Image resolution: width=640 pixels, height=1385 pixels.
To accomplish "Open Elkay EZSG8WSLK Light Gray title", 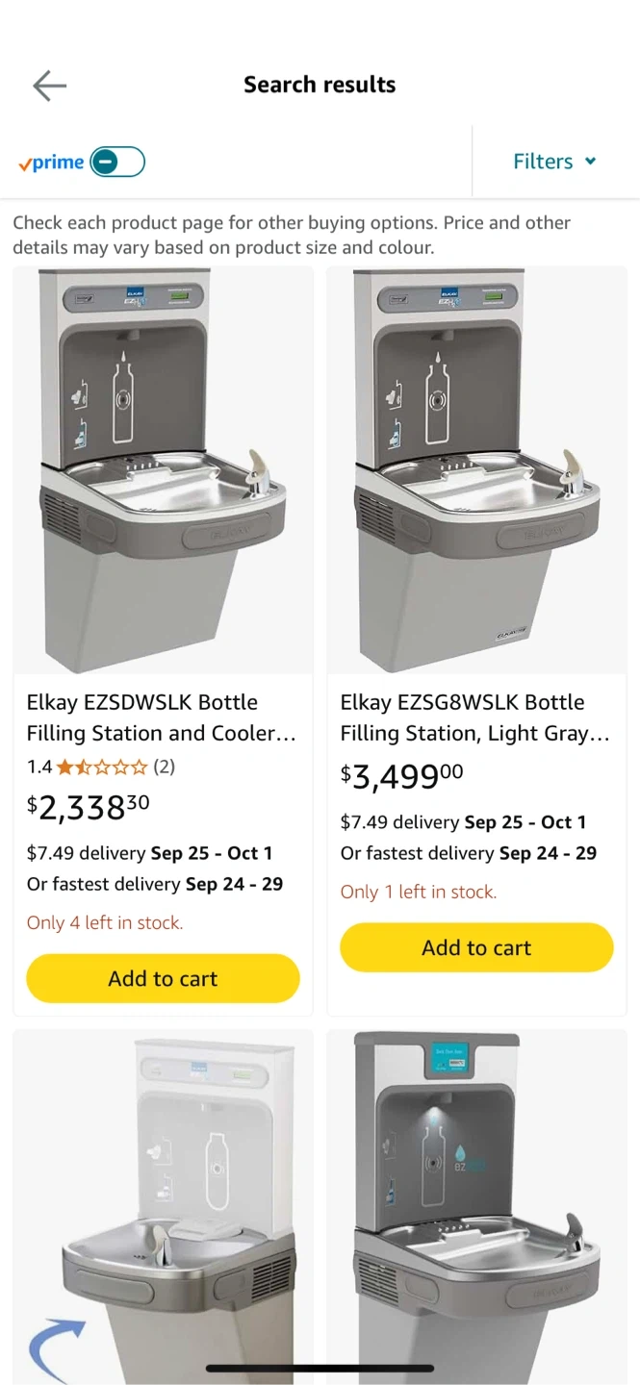I will [475, 718].
